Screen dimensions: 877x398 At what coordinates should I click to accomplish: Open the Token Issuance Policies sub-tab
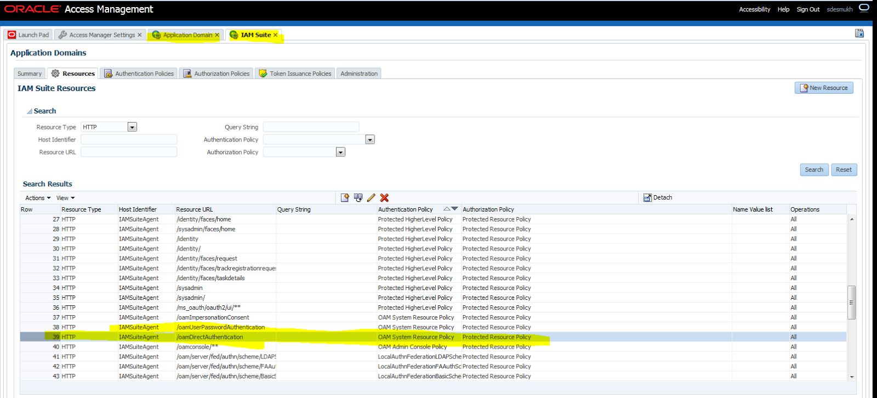pyautogui.click(x=295, y=73)
